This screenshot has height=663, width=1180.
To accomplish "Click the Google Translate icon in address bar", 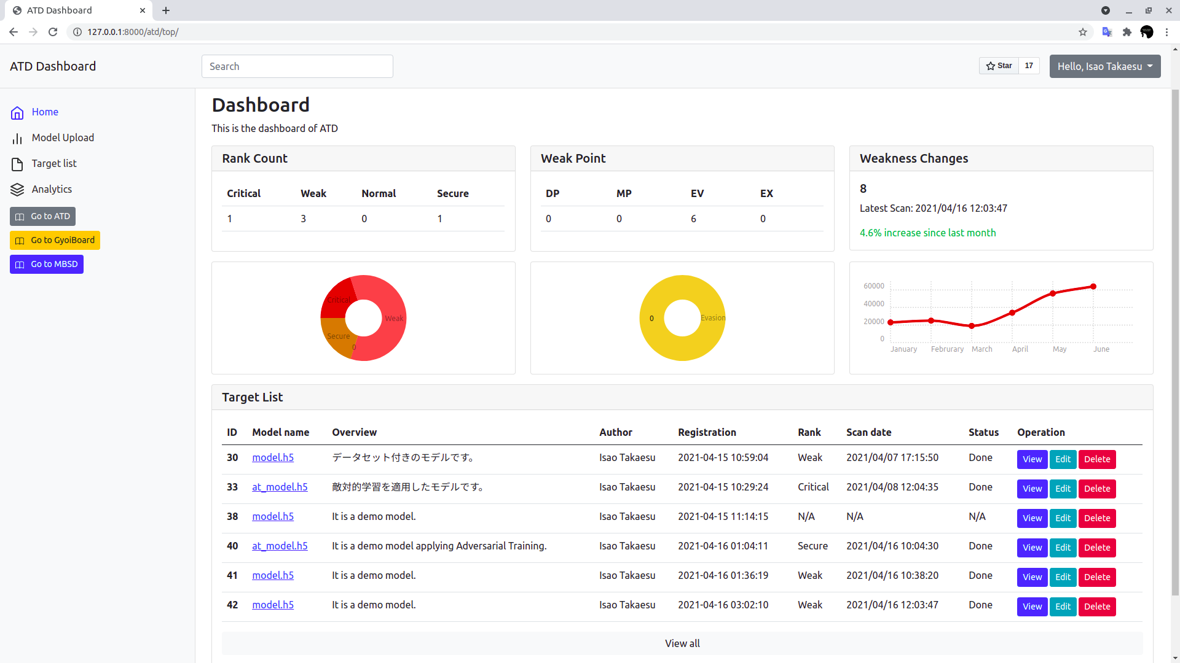I will pyautogui.click(x=1107, y=32).
